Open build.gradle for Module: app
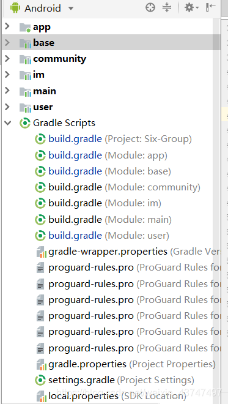The width and height of the screenshot is (228, 404). coord(108,155)
